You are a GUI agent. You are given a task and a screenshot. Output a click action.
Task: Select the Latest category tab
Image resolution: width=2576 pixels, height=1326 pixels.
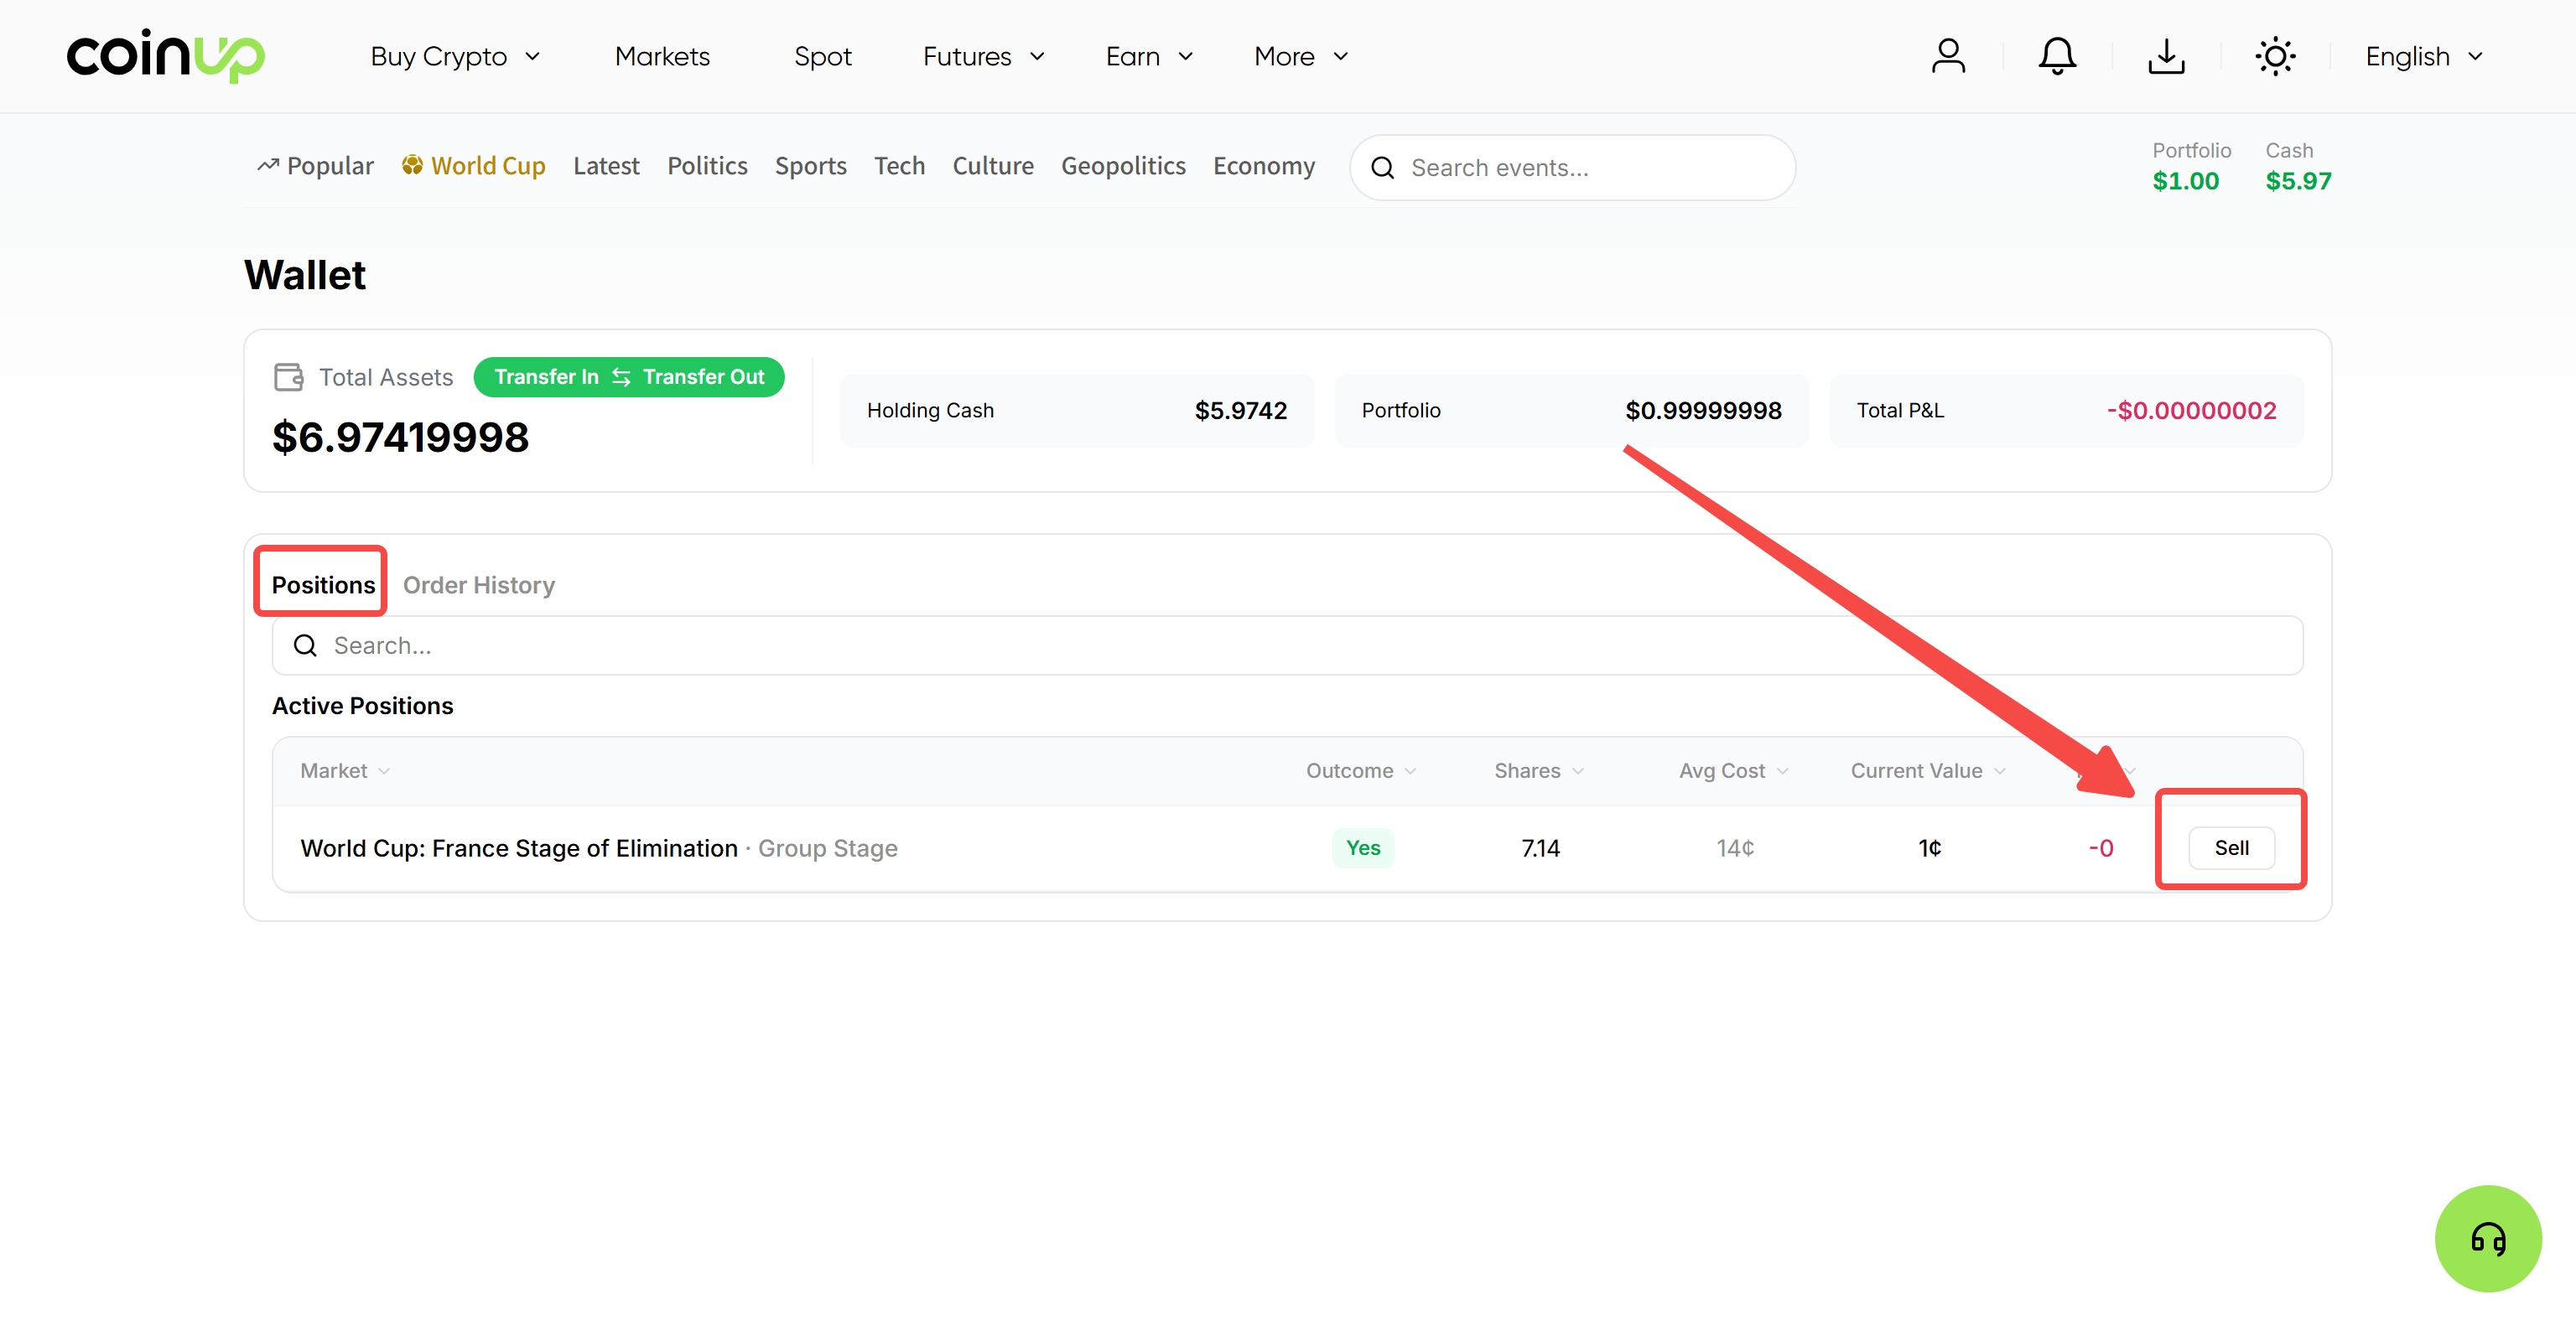[x=606, y=165]
